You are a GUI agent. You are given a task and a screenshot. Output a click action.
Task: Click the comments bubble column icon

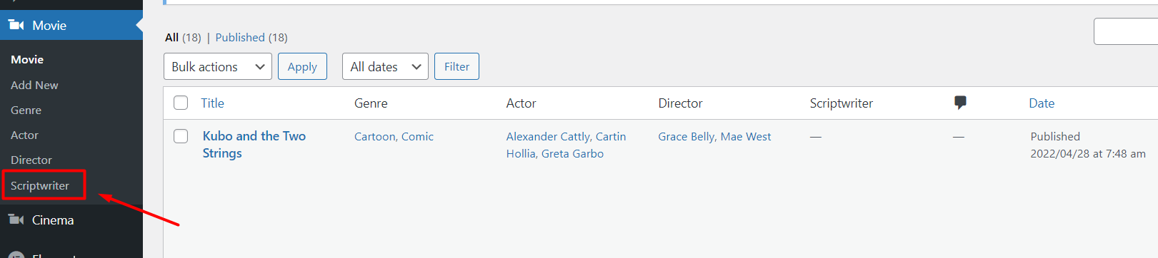click(960, 103)
